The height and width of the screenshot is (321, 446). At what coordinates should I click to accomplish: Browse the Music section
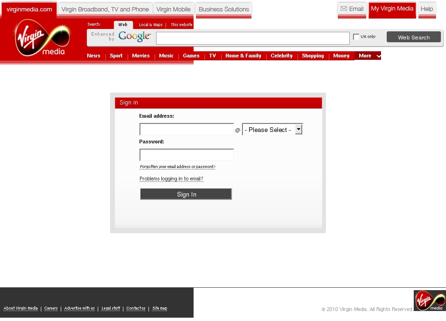(x=167, y=56)
